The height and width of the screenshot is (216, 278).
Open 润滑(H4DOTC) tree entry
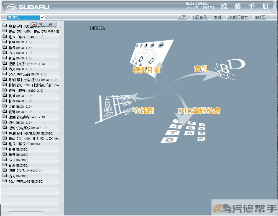pos(19,165)
